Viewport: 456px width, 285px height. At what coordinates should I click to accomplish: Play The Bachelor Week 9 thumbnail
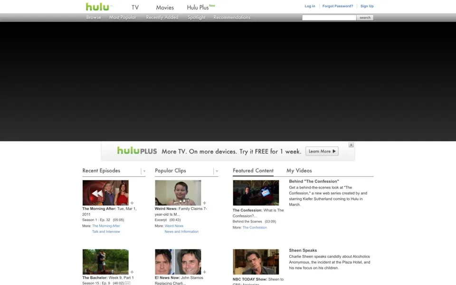click(x=105, y=262)
